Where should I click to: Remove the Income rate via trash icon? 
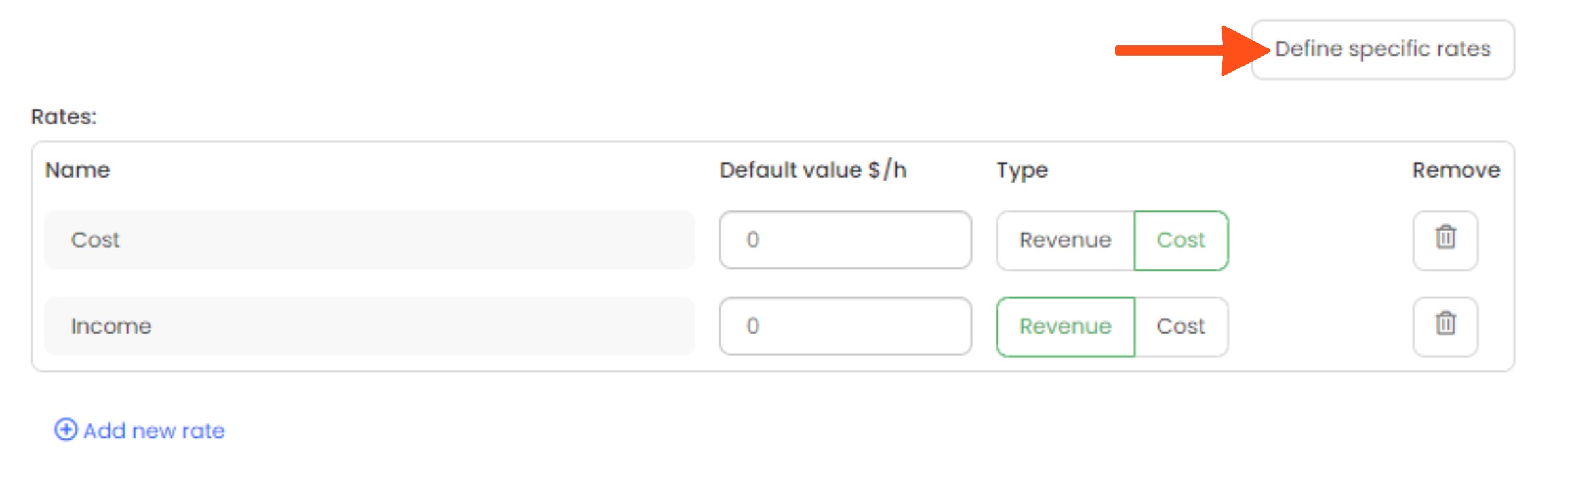1445,326
